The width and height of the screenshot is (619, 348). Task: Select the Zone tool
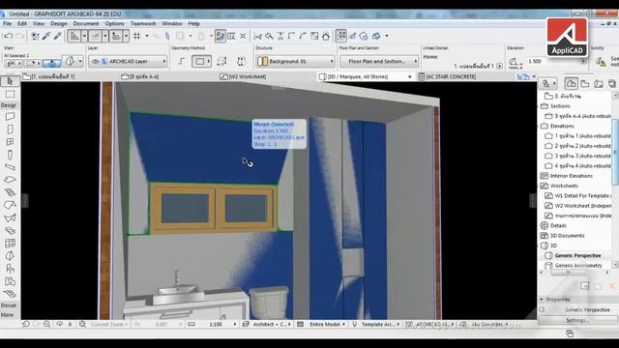click(x=10, y=281)
